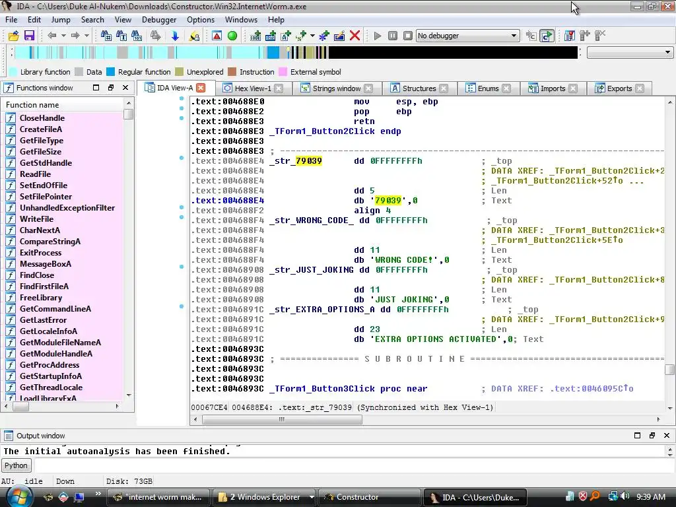
Task: Click the red X undefine icon
Action: [x=355, y=36]
